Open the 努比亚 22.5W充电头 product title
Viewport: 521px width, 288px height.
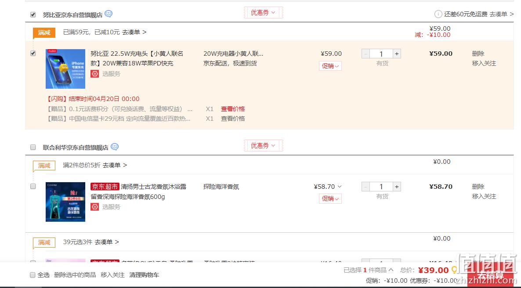pos(137,58)
